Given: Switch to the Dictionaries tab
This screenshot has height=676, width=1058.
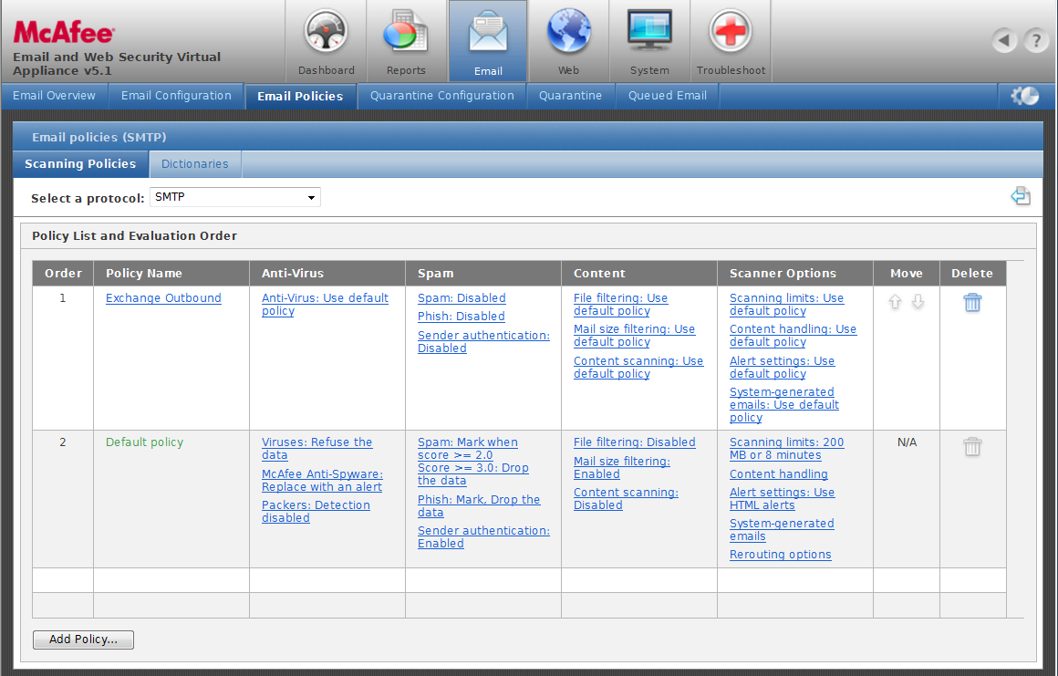Looking at the screenshot, I should 194,164.
